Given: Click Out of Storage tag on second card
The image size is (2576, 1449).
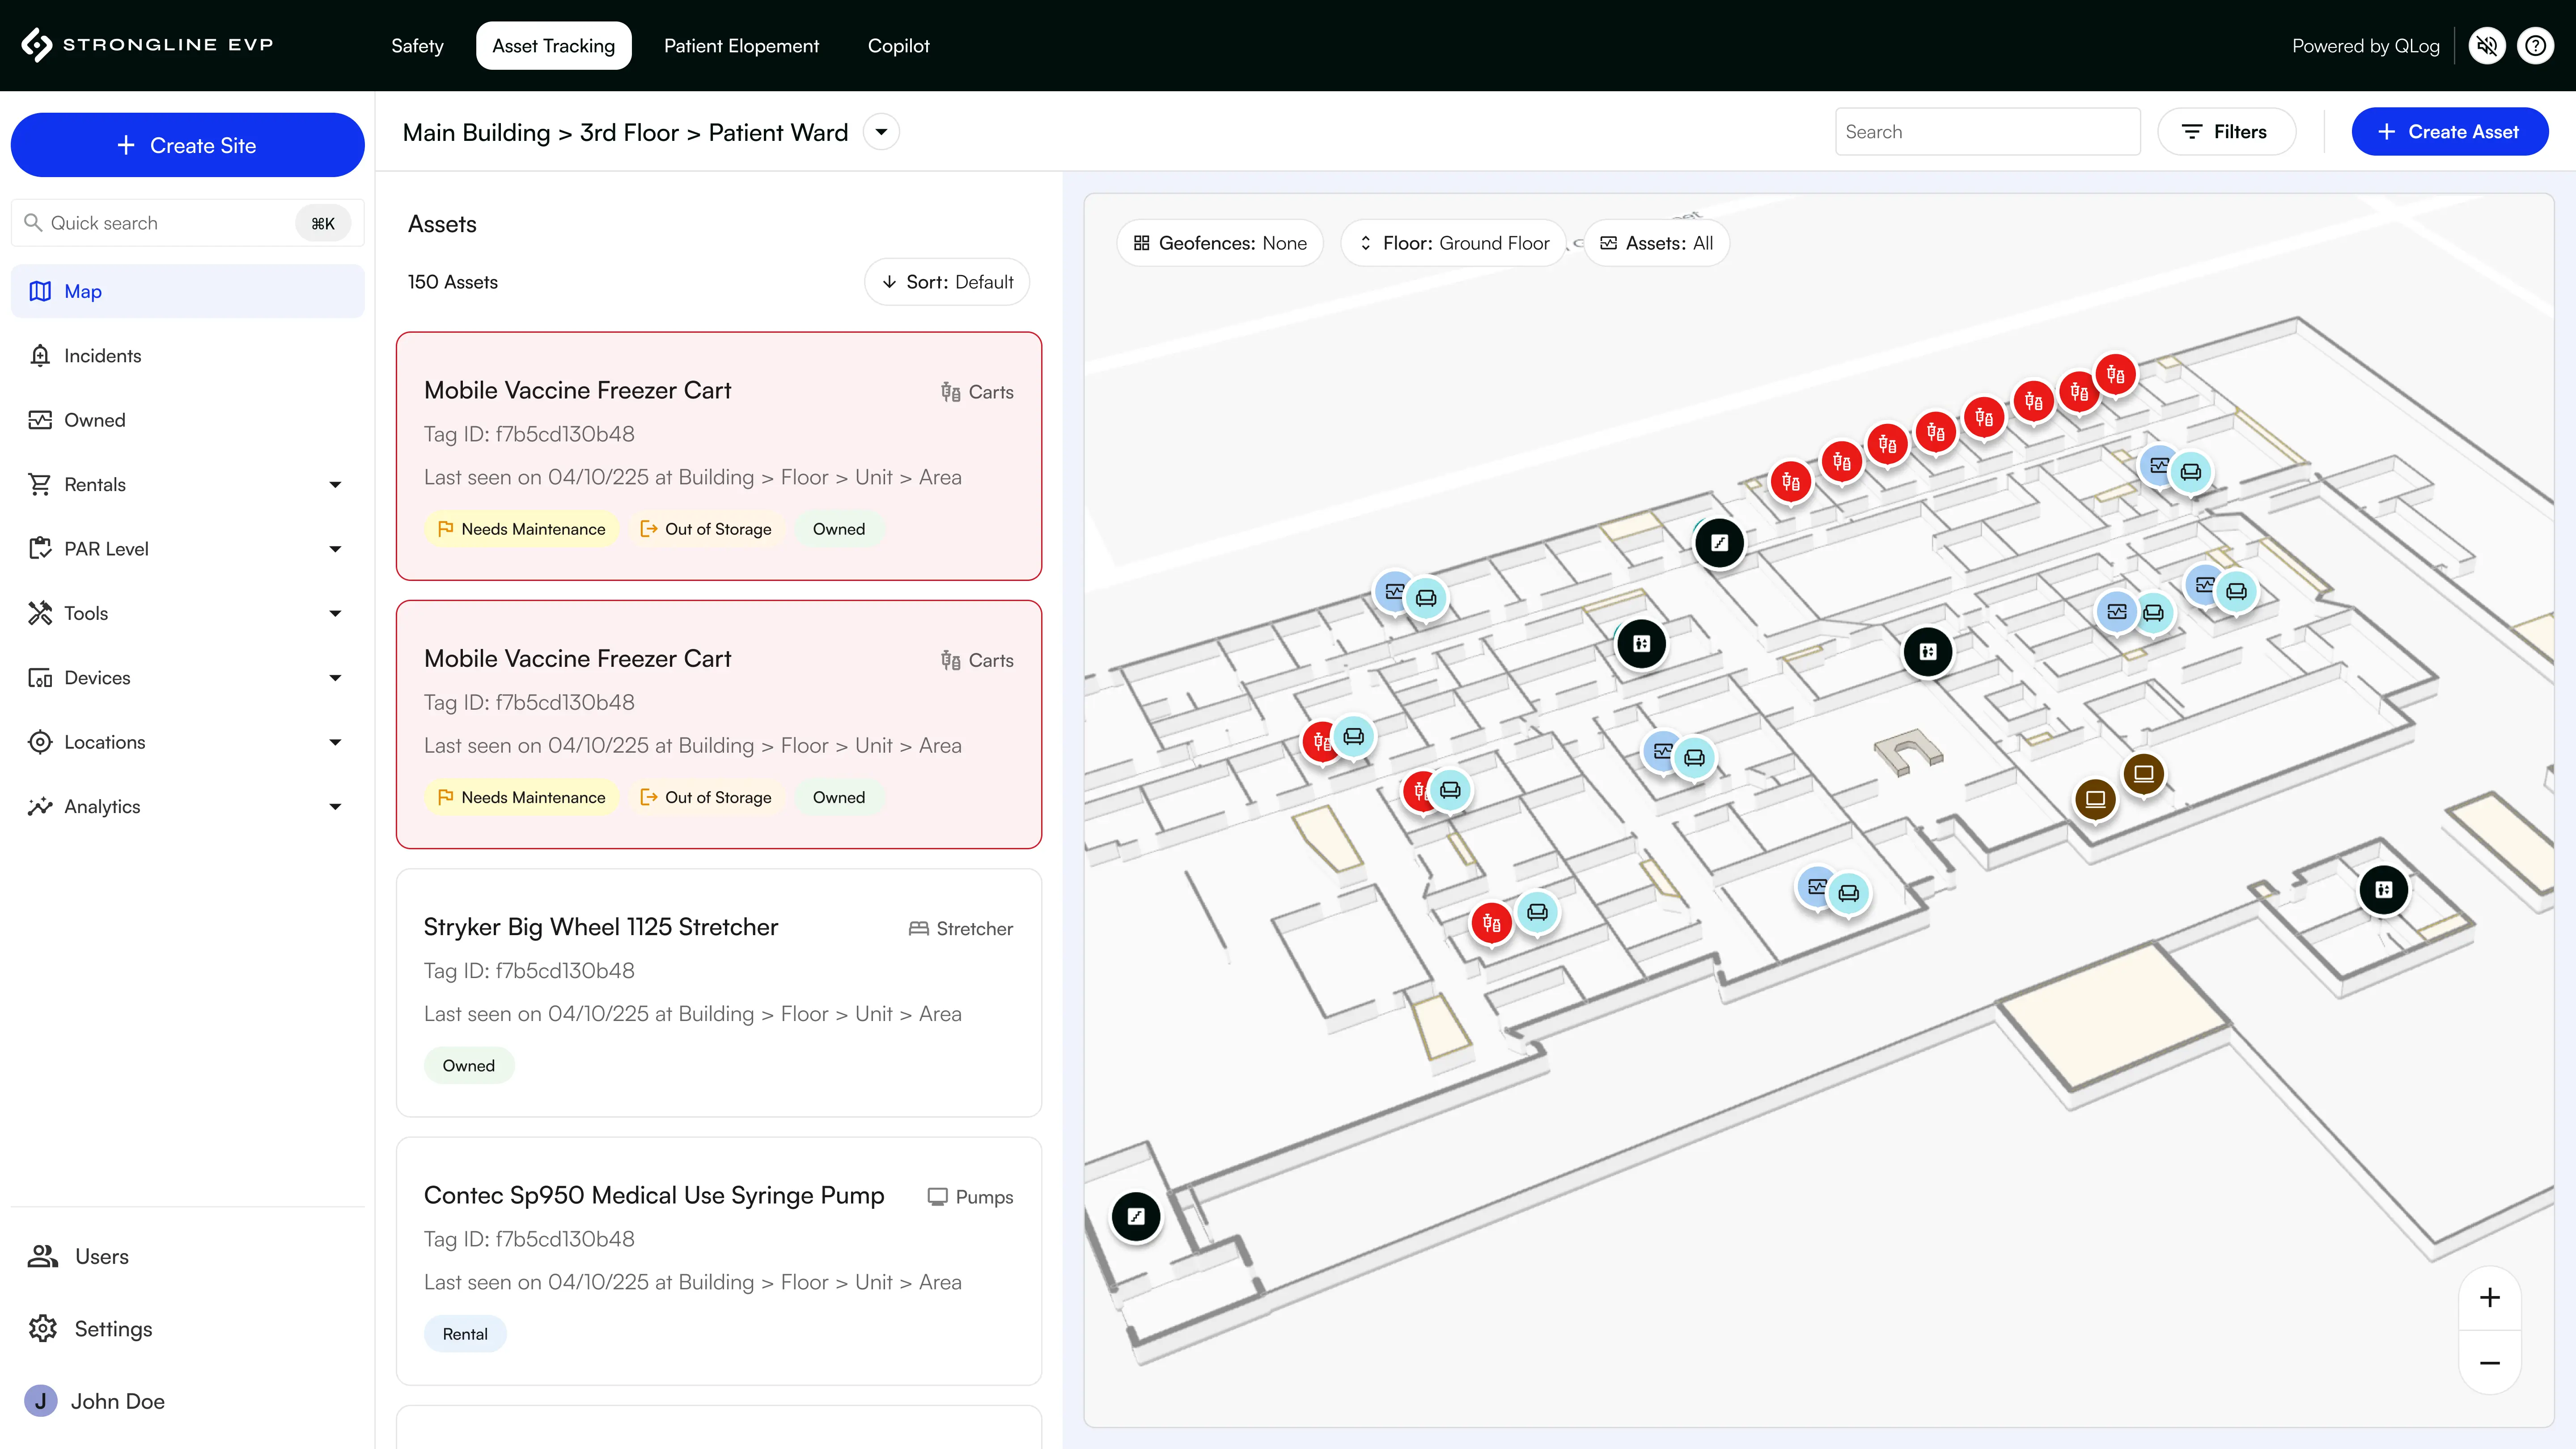Looking at the screenshot, I should pyautogui.click(x=706, y=797).
